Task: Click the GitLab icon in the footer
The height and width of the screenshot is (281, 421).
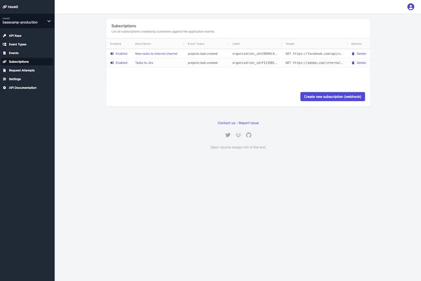Action: click(238, 135)
